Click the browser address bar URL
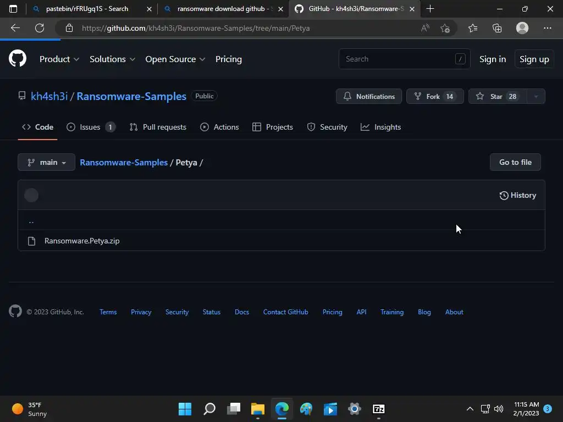Image resolution: width=563 pixels, height=422 pixels. 196,28
